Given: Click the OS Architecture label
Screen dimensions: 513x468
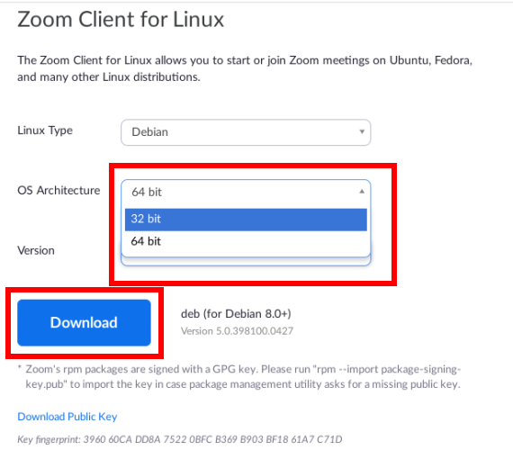Looking at the screenshot, I should [x=58, y=190].
